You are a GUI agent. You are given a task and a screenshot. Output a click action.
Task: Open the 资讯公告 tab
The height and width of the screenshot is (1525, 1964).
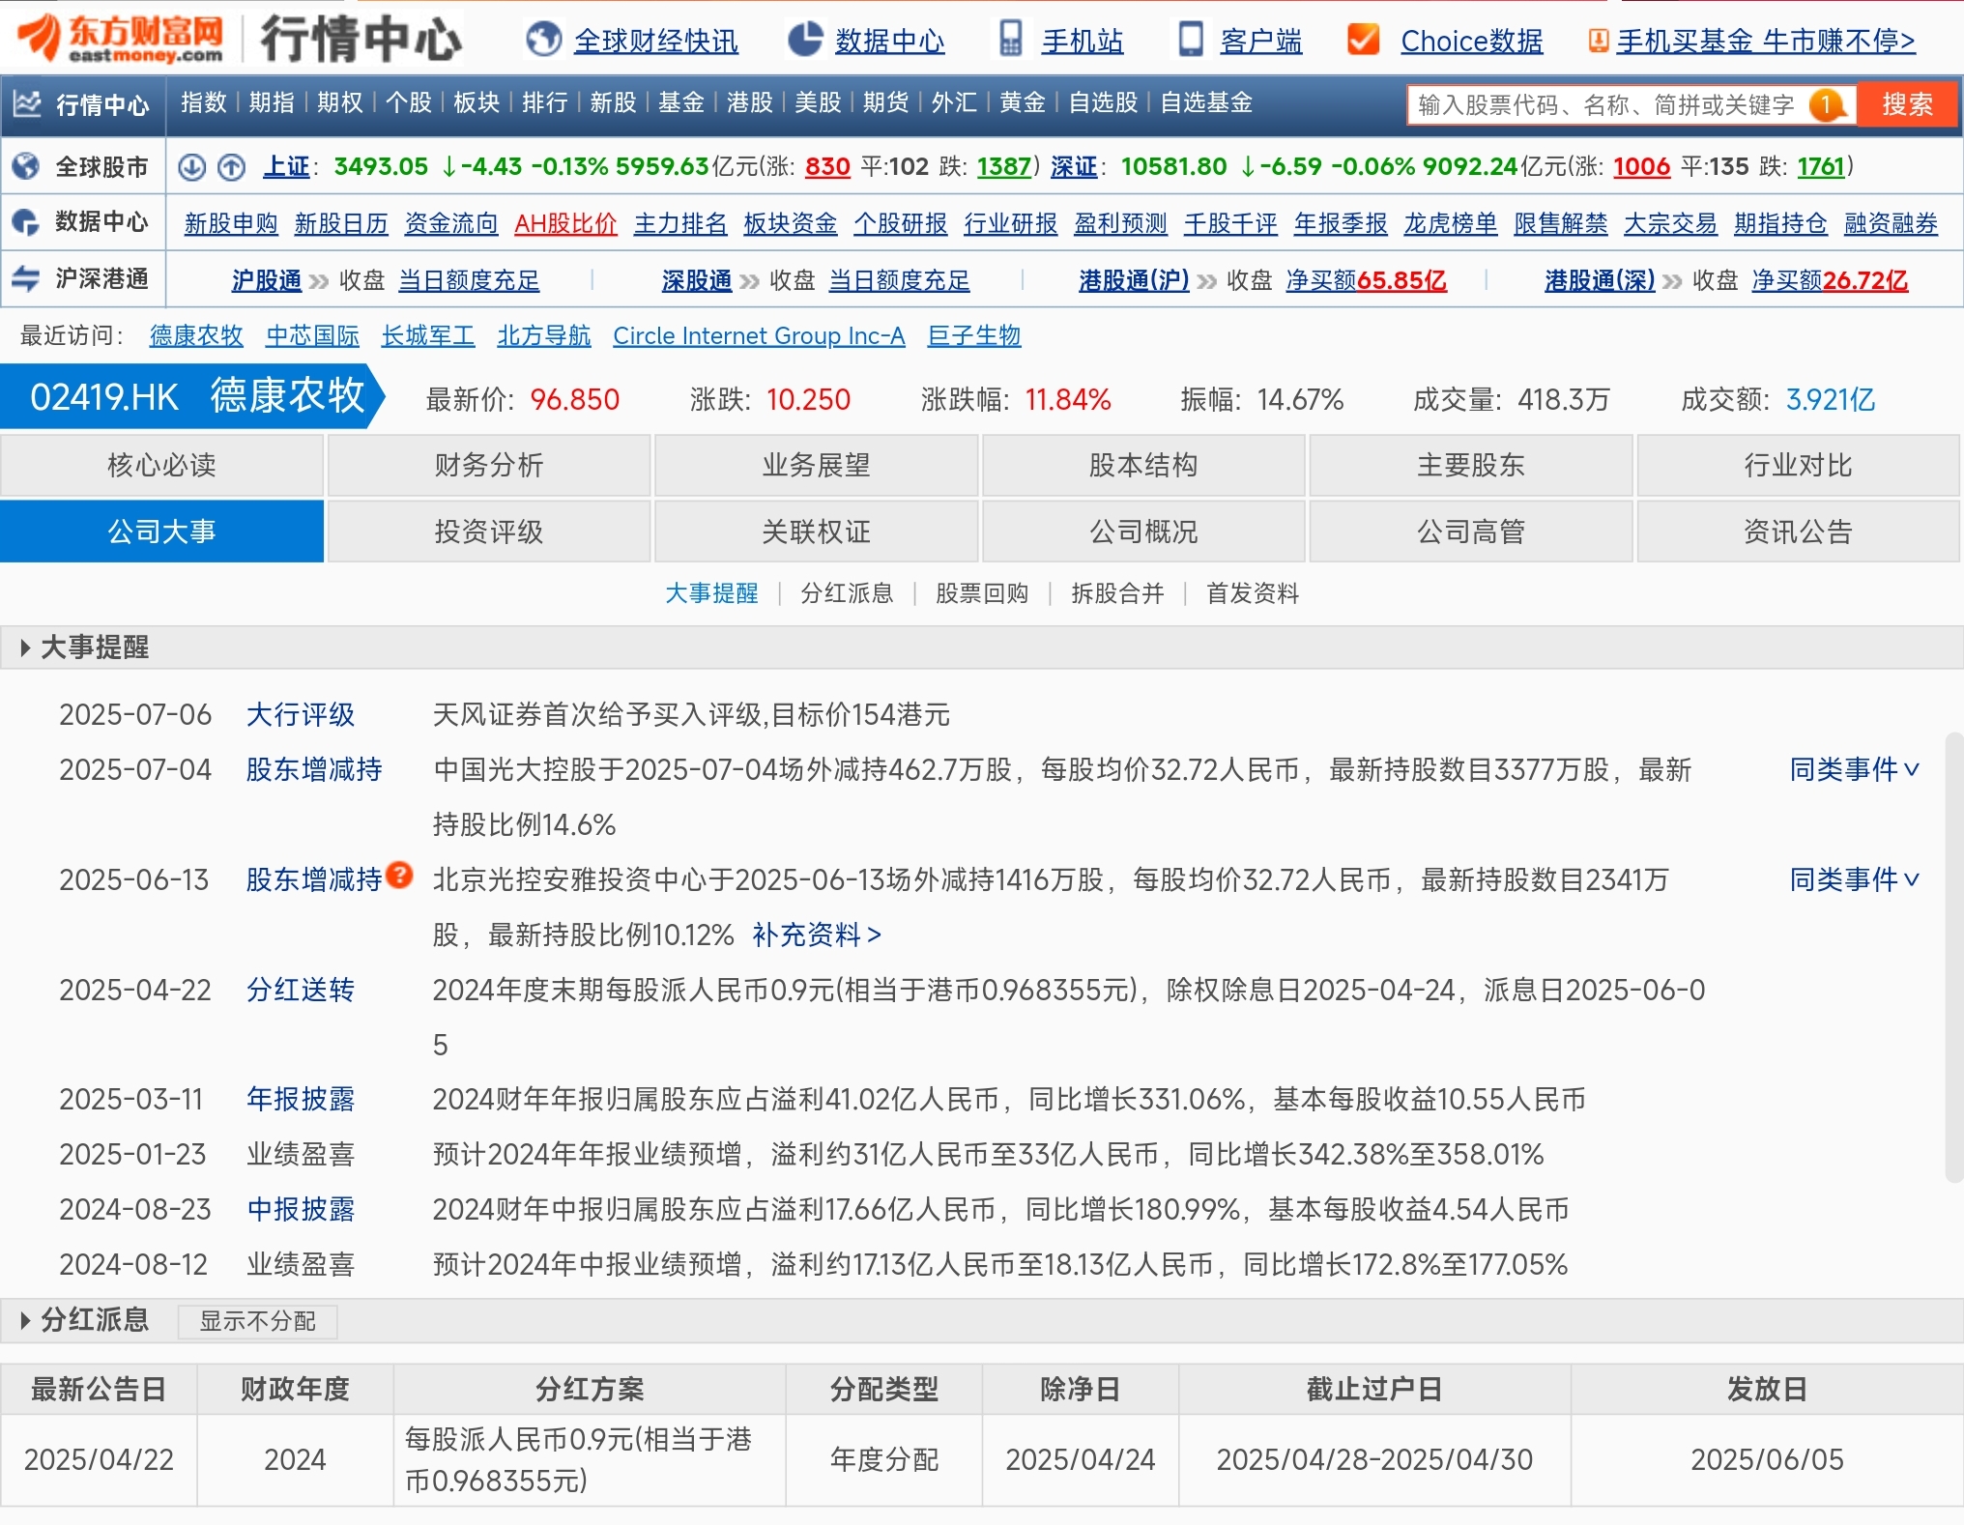[1799, 531]
